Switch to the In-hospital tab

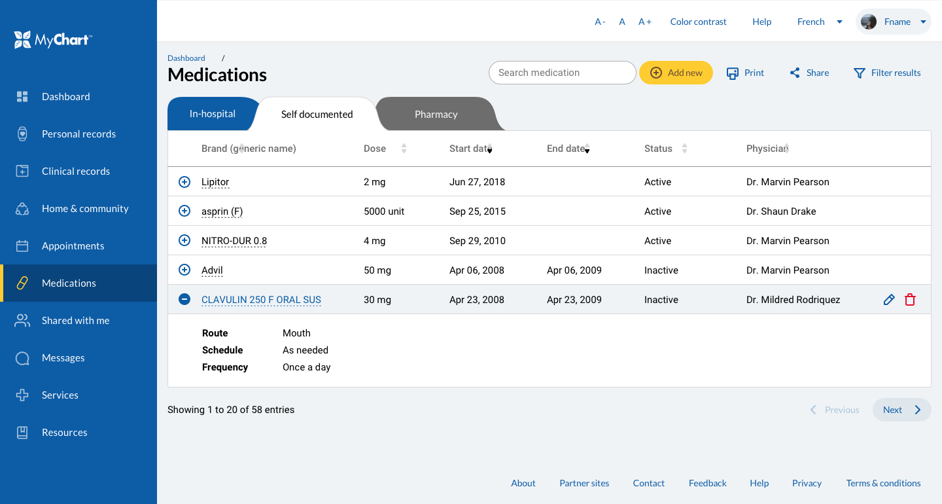pyautogui.click(x=213, y=114)
